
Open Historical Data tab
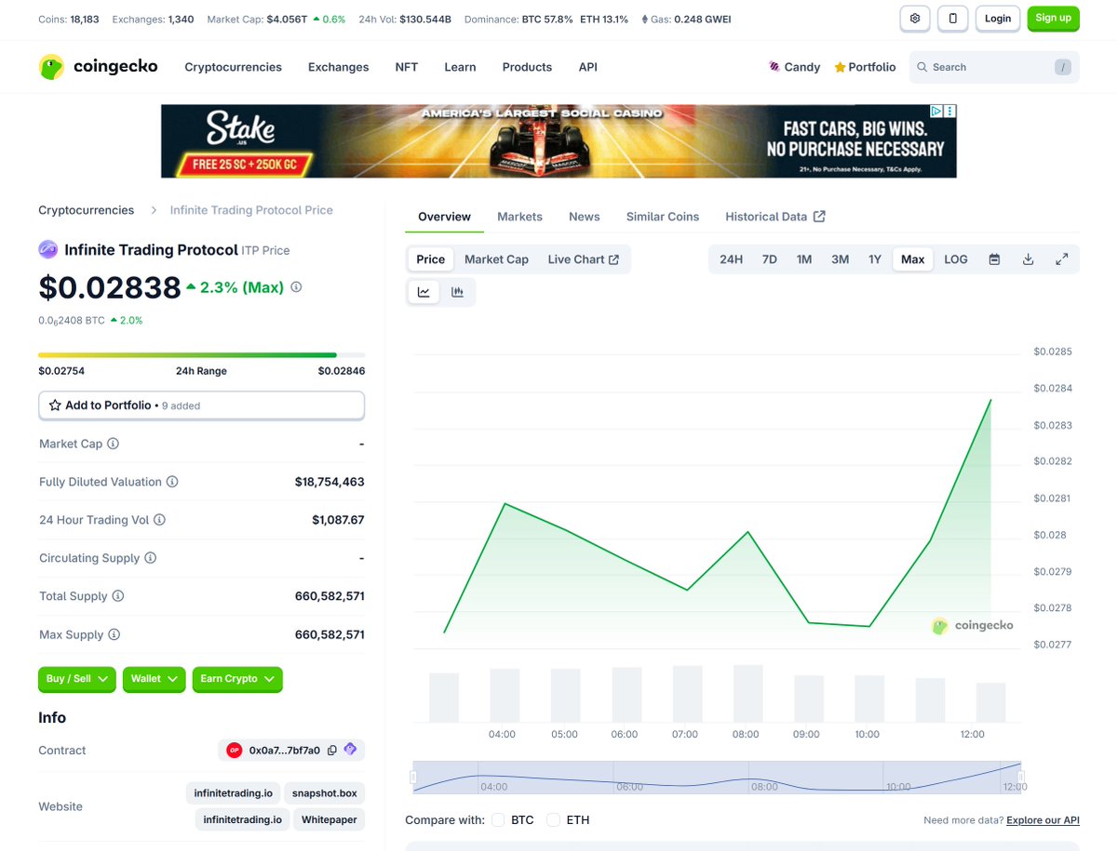(x=775, y=217)
